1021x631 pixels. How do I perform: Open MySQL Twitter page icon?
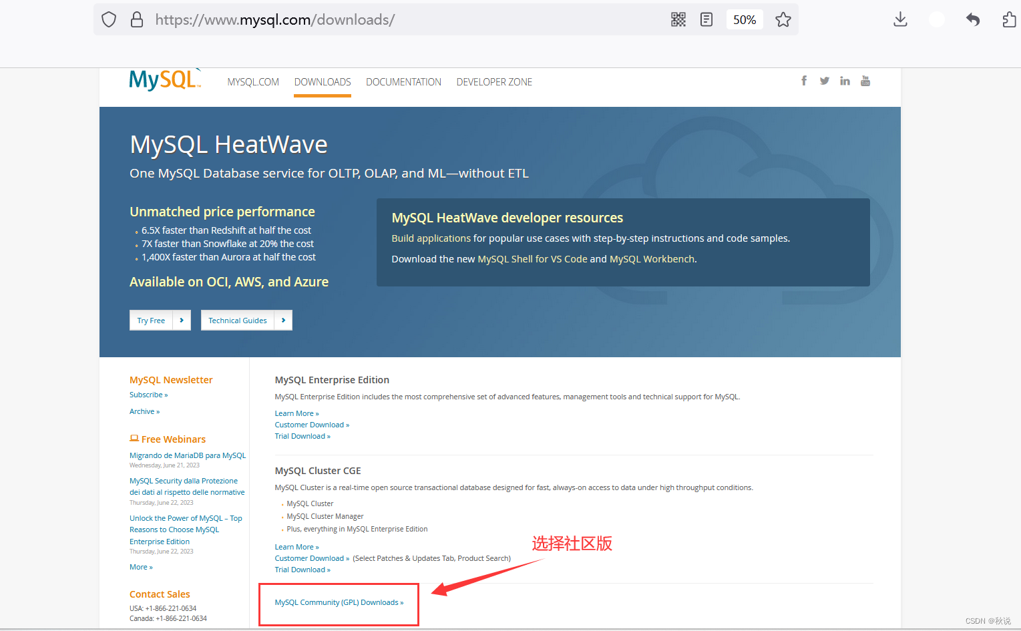click(825, 81)
